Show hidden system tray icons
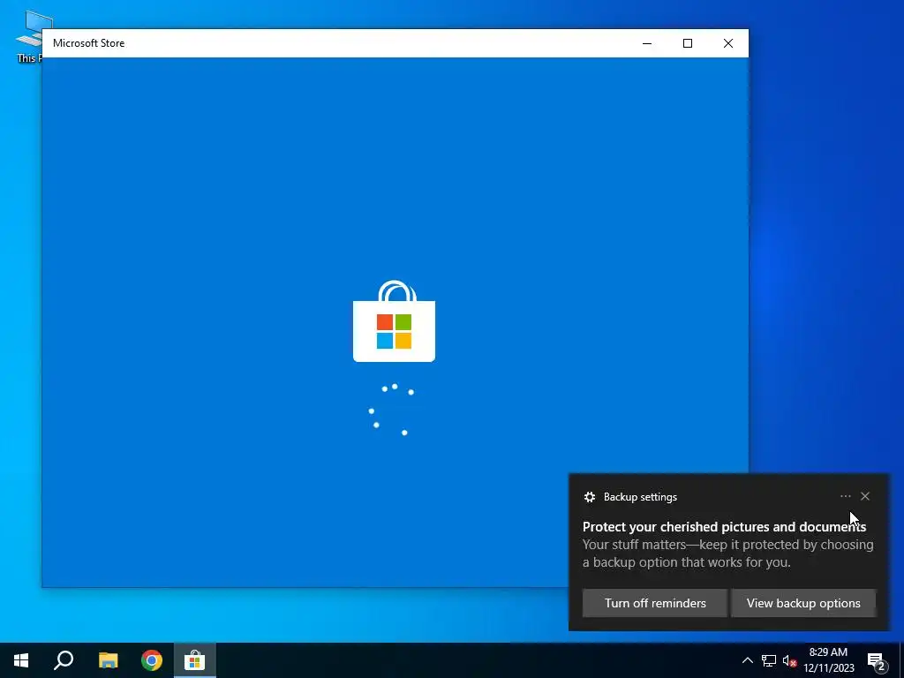The image size is (904, 678). point(747,660)
